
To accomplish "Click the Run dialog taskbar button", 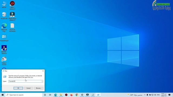I will [x=98, y=95].
